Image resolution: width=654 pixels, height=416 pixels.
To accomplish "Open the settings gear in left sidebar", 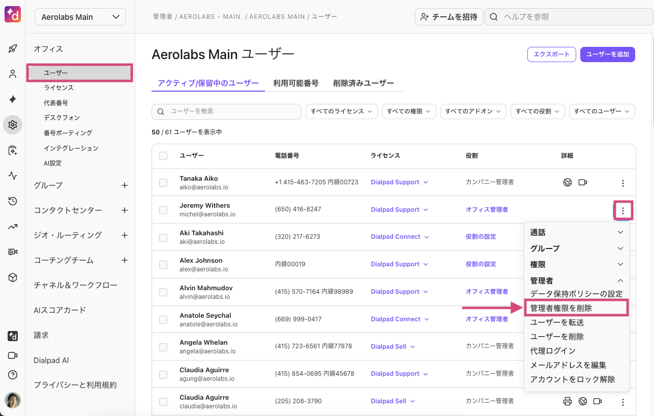I will pos(13,125).
